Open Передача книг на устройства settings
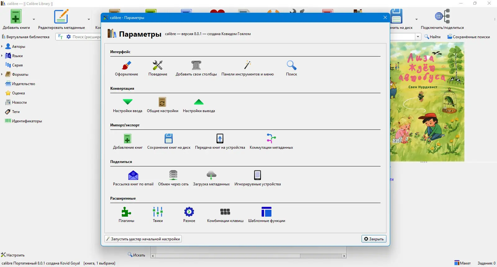 pos(220,142)
